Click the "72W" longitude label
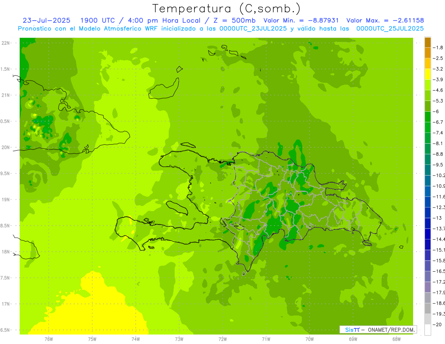The image size is (445, 344). pos(222,339)
